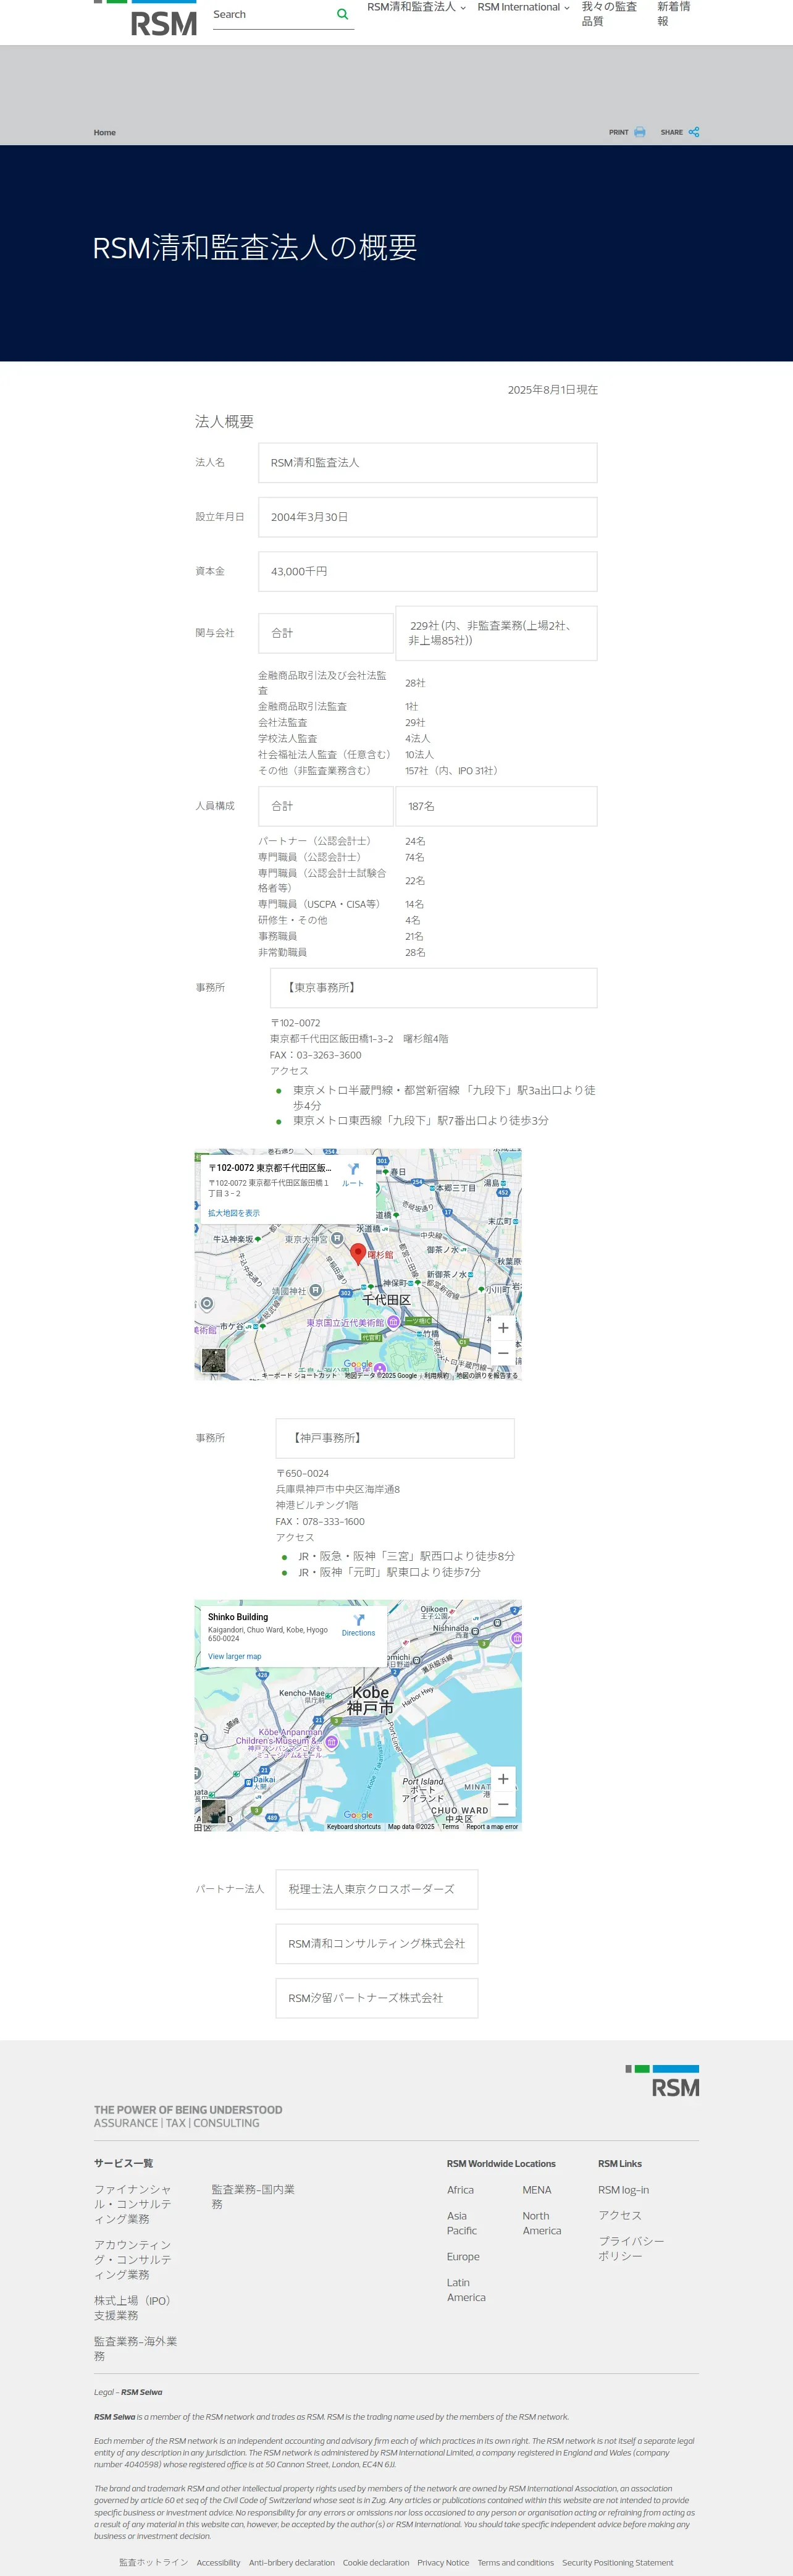
Task: Open 我々の監査品質 menu item
Action: [x=609, y=13]
